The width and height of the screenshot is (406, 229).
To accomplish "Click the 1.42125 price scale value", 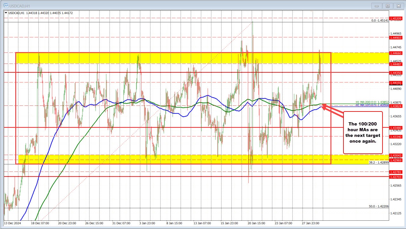I will 396,213.
